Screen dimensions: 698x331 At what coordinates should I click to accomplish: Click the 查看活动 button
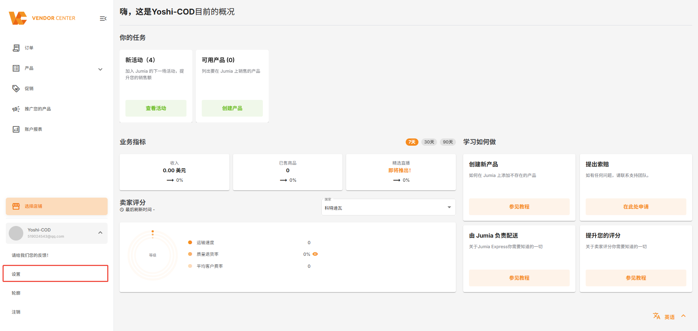pyautogui.click(x=156, y=108)
